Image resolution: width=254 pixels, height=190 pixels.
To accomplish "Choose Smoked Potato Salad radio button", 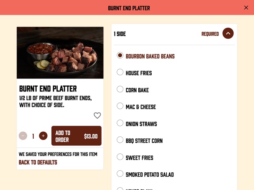I will pos(120,173).
